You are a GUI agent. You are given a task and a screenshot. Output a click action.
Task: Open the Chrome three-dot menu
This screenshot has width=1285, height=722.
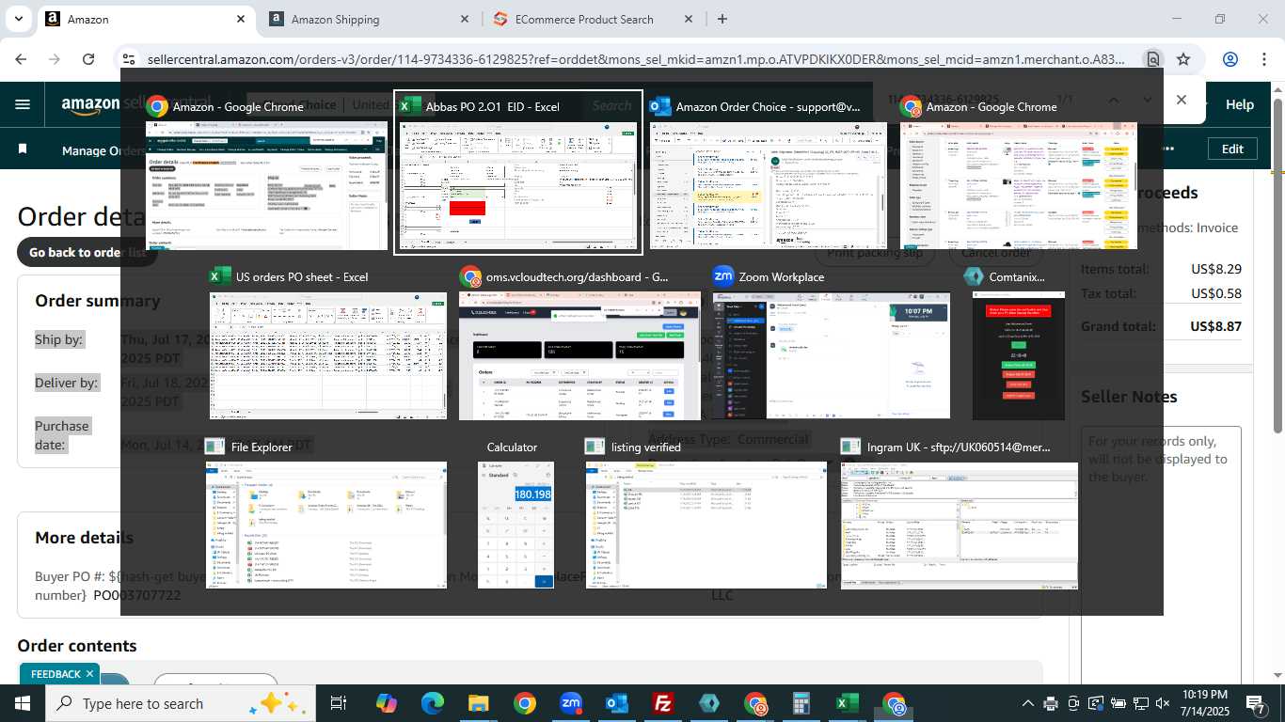click(x=1265, y=59)
